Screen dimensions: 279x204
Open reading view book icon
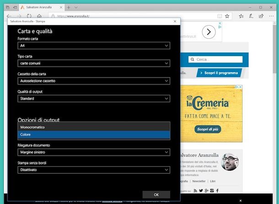pyautogui.click(x=220, y=16)
